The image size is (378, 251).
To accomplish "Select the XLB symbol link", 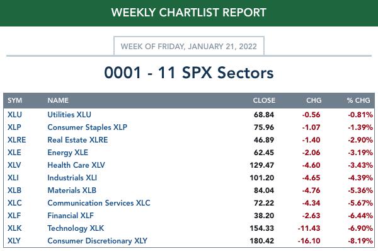I will coord(14,190).
